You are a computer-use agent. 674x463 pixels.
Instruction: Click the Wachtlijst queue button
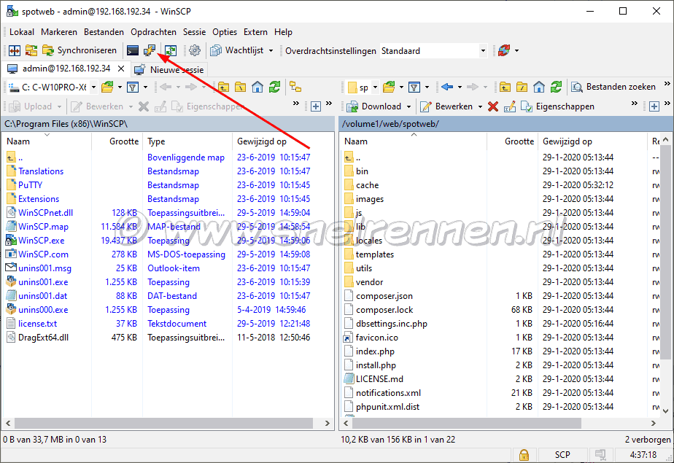237,51
